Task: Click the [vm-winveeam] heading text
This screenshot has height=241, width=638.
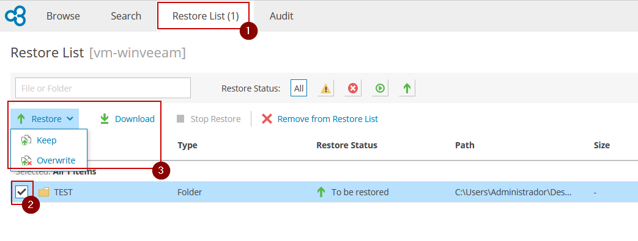Action: pyautogui.click(x=138, y=52)
